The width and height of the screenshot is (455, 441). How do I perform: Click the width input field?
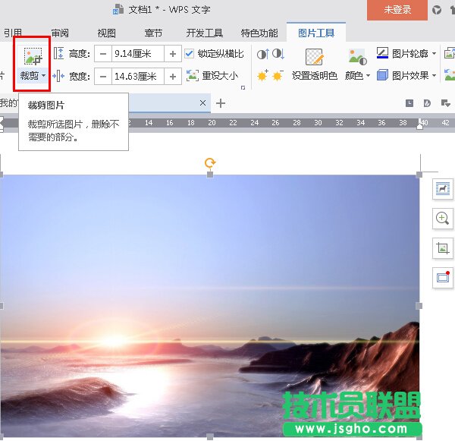137,76
